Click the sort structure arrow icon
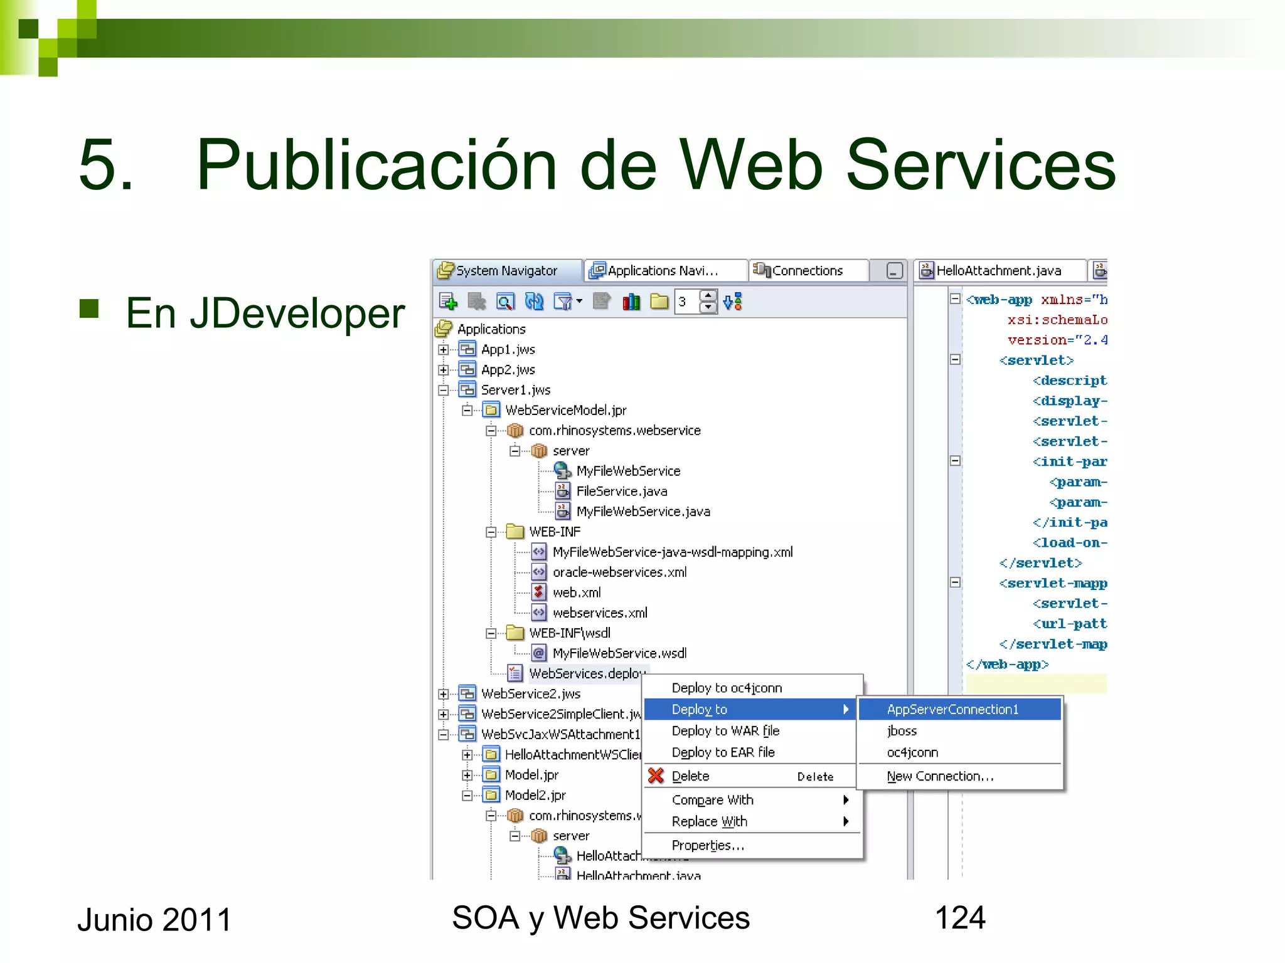Viewport: 1285px width, 963px height. click(x=733, y=302)
